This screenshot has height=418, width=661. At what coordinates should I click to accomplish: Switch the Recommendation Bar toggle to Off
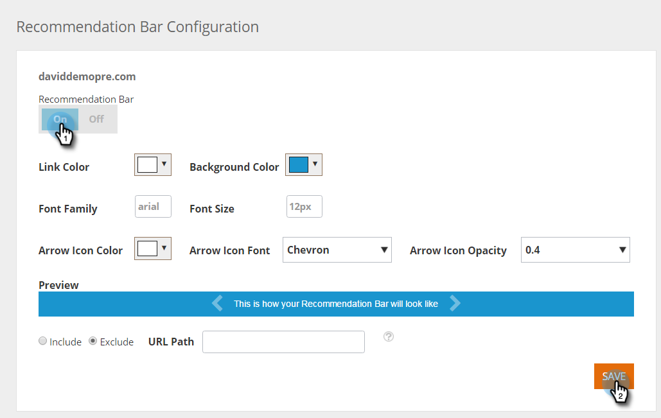[x=96, y=119]
